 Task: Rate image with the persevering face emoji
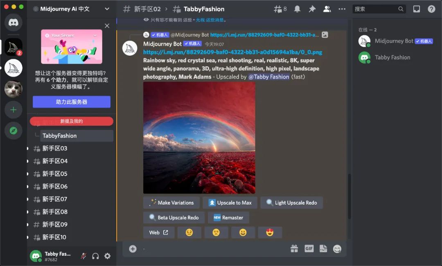pyautogui.click(x=189, y=232)
